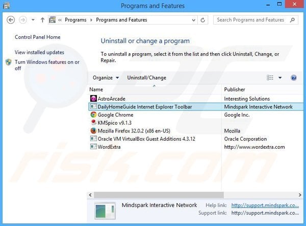The height and width of the screenshot is (226, 306).
Task: Click the Windows features shield icon
Action: tap(9, 62)
